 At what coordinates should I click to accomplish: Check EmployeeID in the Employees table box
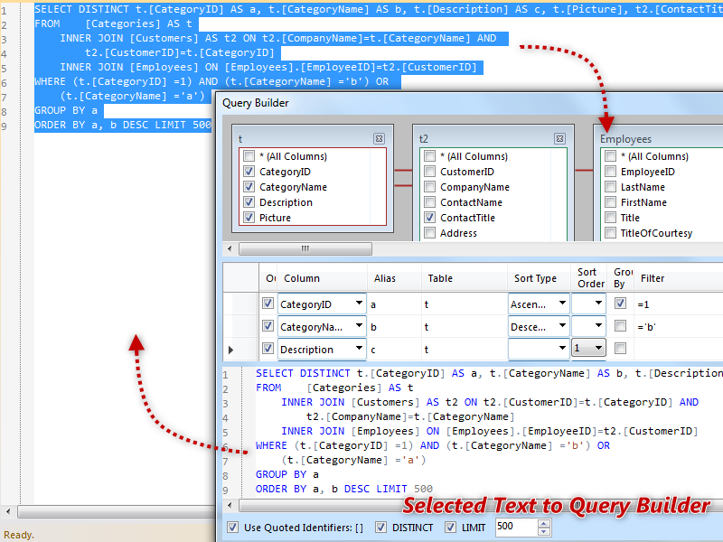point(611,172)
